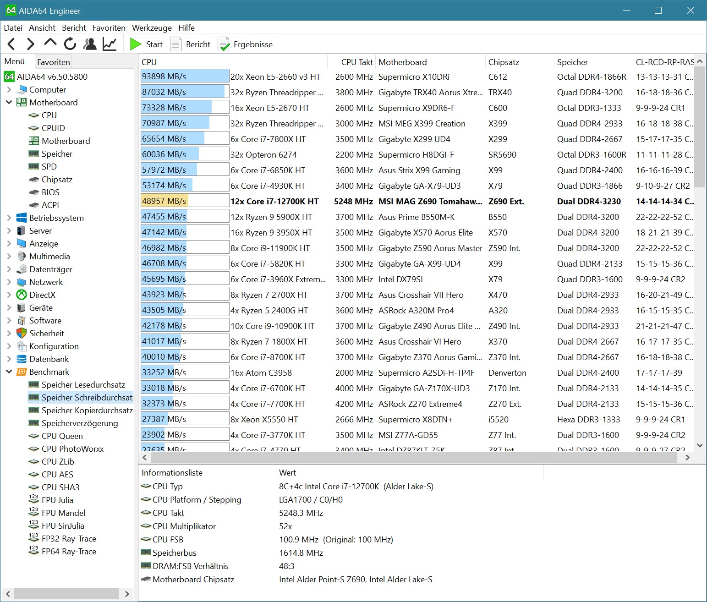Expand the Datenträger tree node
707x602 pixels.
pyautogui.click(x=9, y=269)
